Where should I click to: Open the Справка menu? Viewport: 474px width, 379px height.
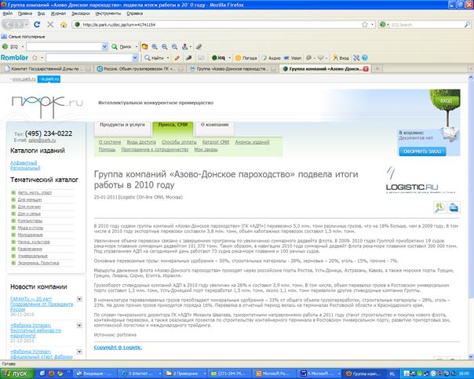click(x=134, y=13)
